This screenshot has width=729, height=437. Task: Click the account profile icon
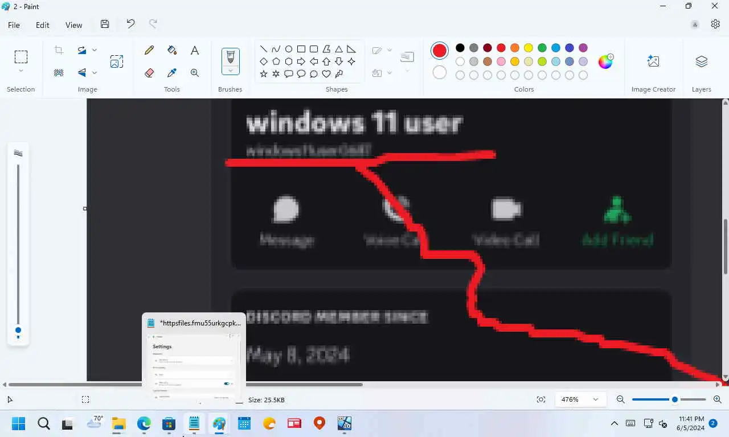[x=695, y=24]
